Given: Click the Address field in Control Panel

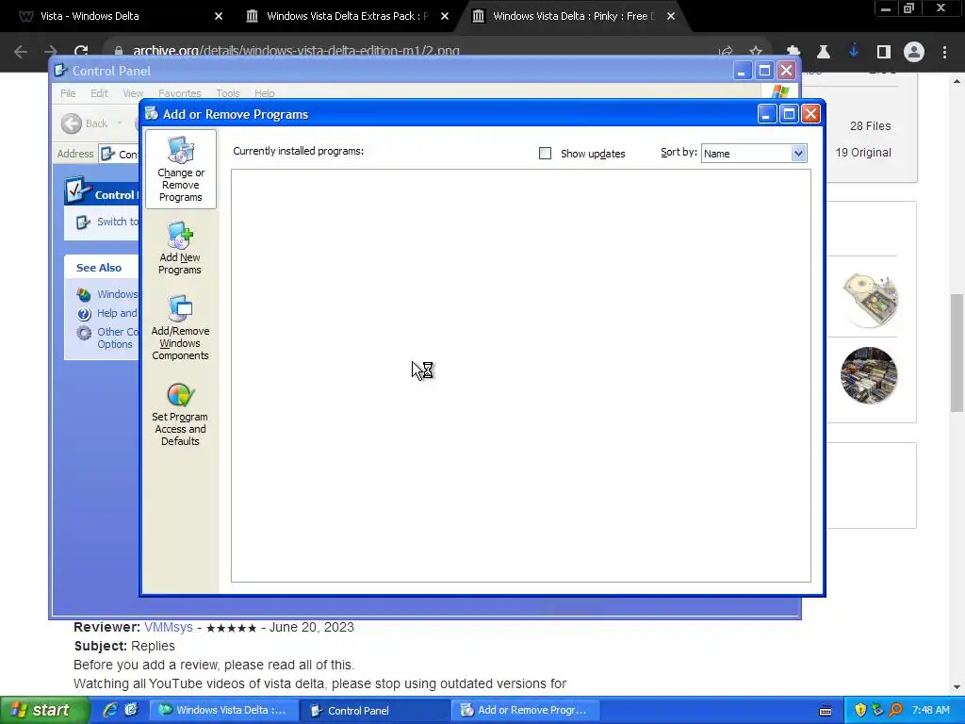Looking at the screenshot, I should coord(120,154).
